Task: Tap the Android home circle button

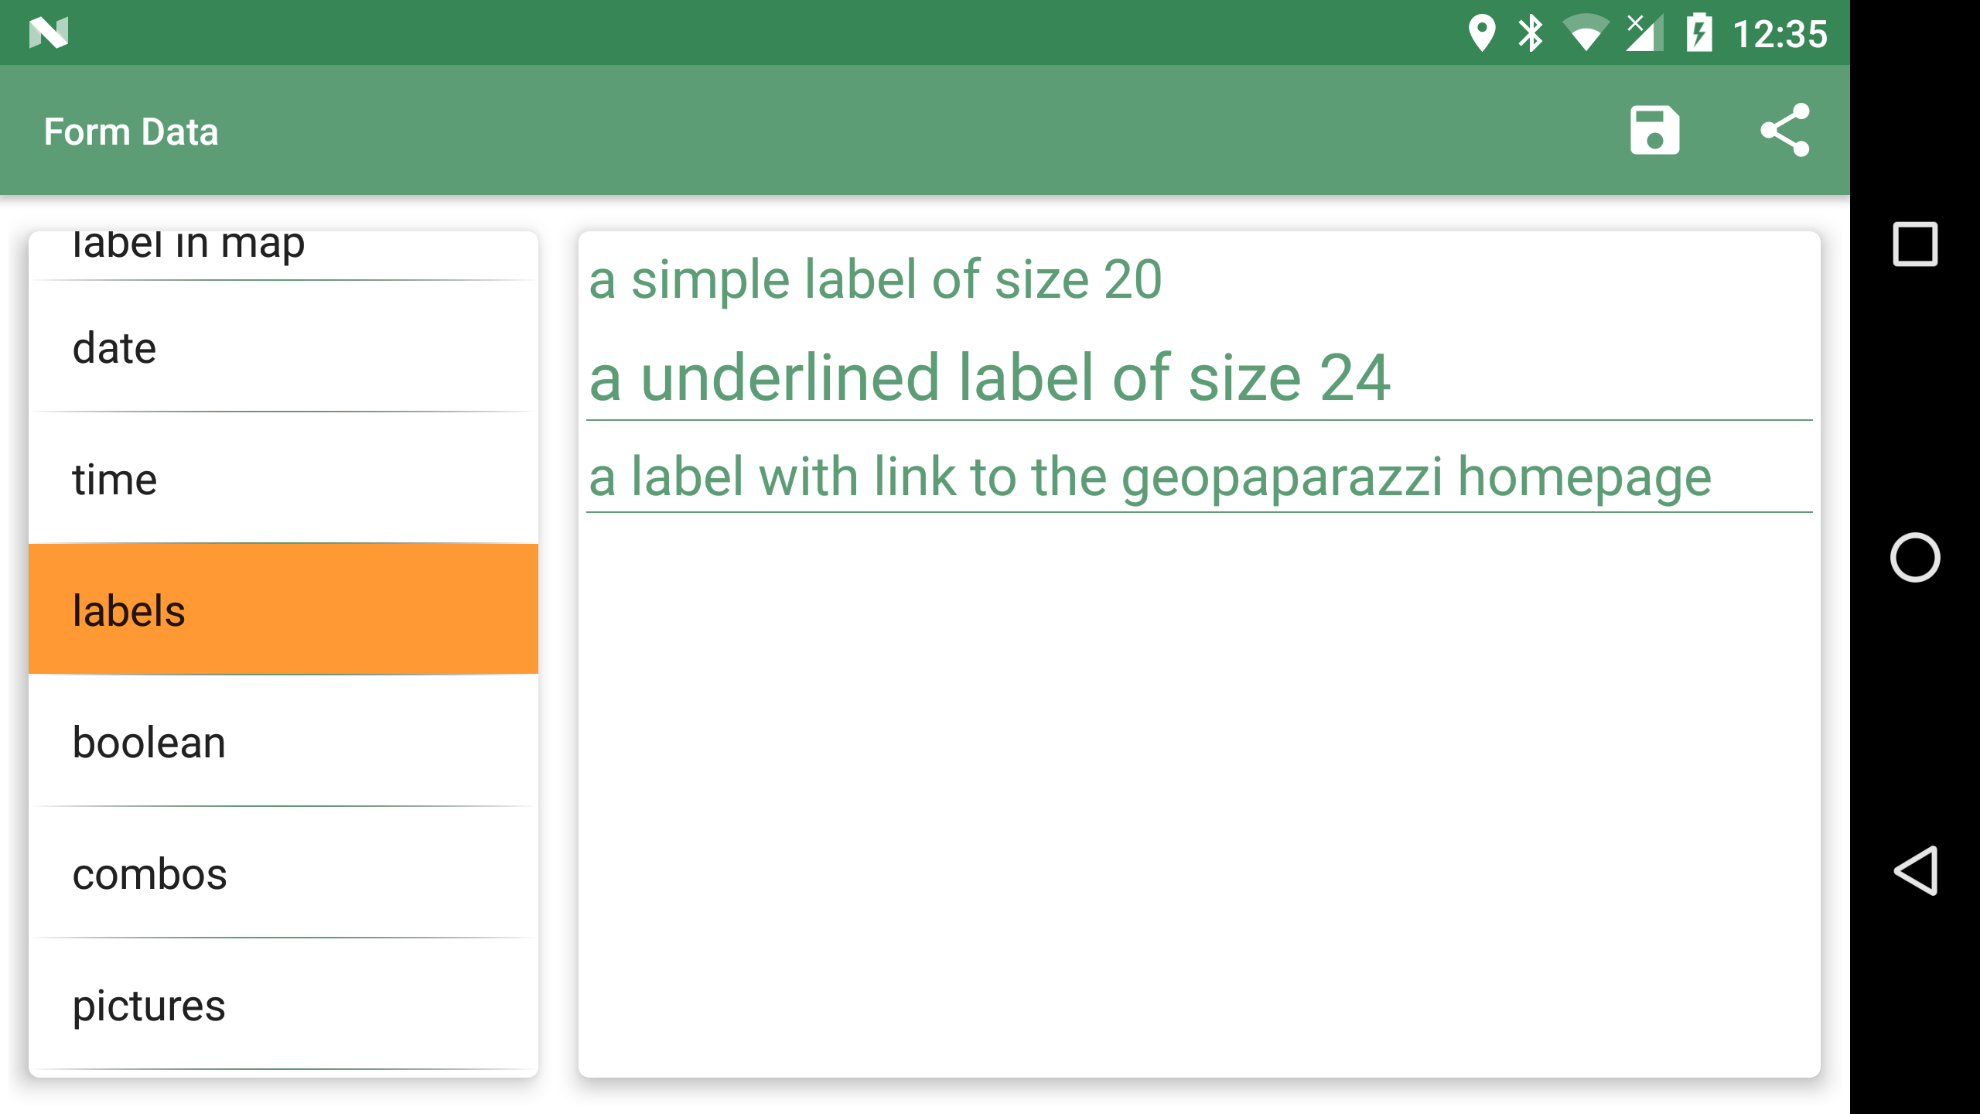Action: [x=1915, y=557]
